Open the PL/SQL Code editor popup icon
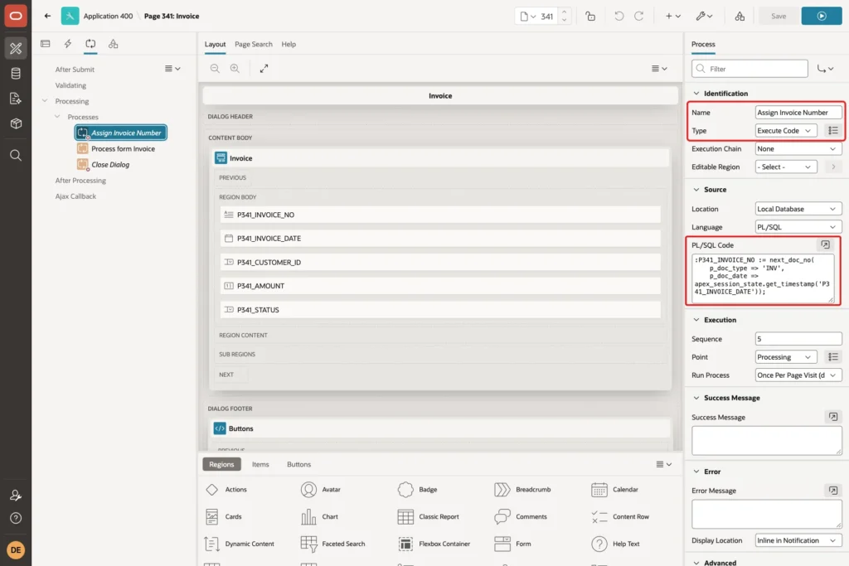Screen dimensions: 849x566 (825, 244)
